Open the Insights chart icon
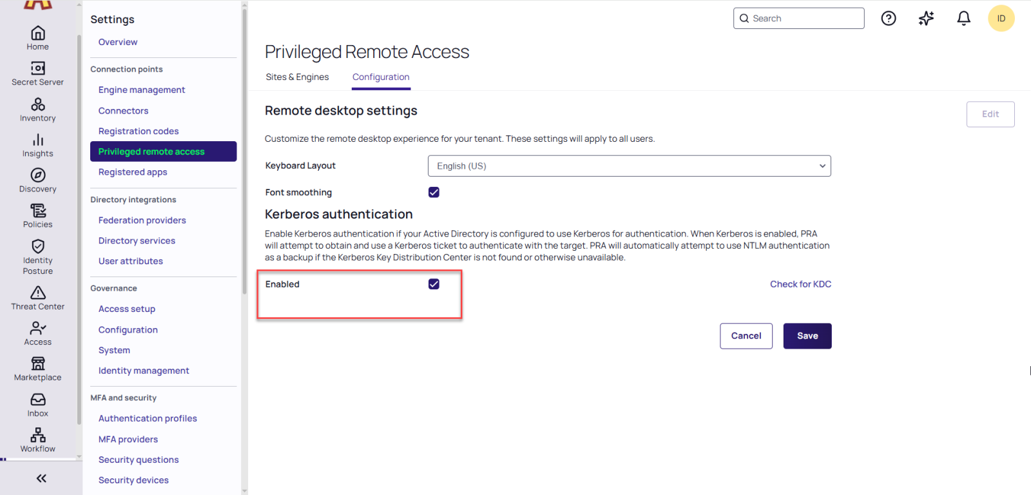The height and width of the screenshot is (495, 1031). [38, 140]
